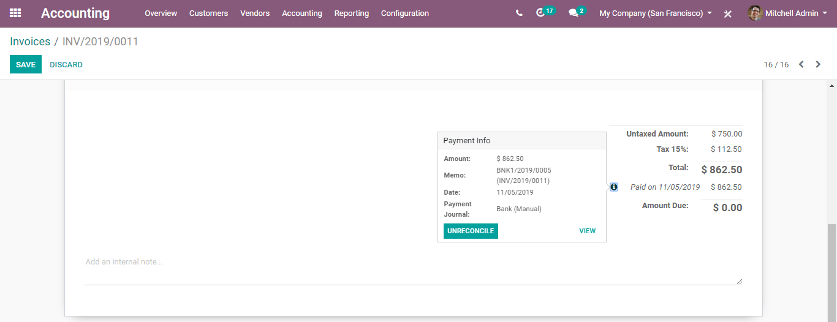Click View link in Payment Info
The width and height of the screenshot is (837, 322).
tap(588, 231)
